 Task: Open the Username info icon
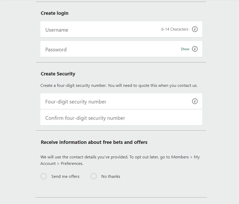pyautogui.click(x=195, y=29)
